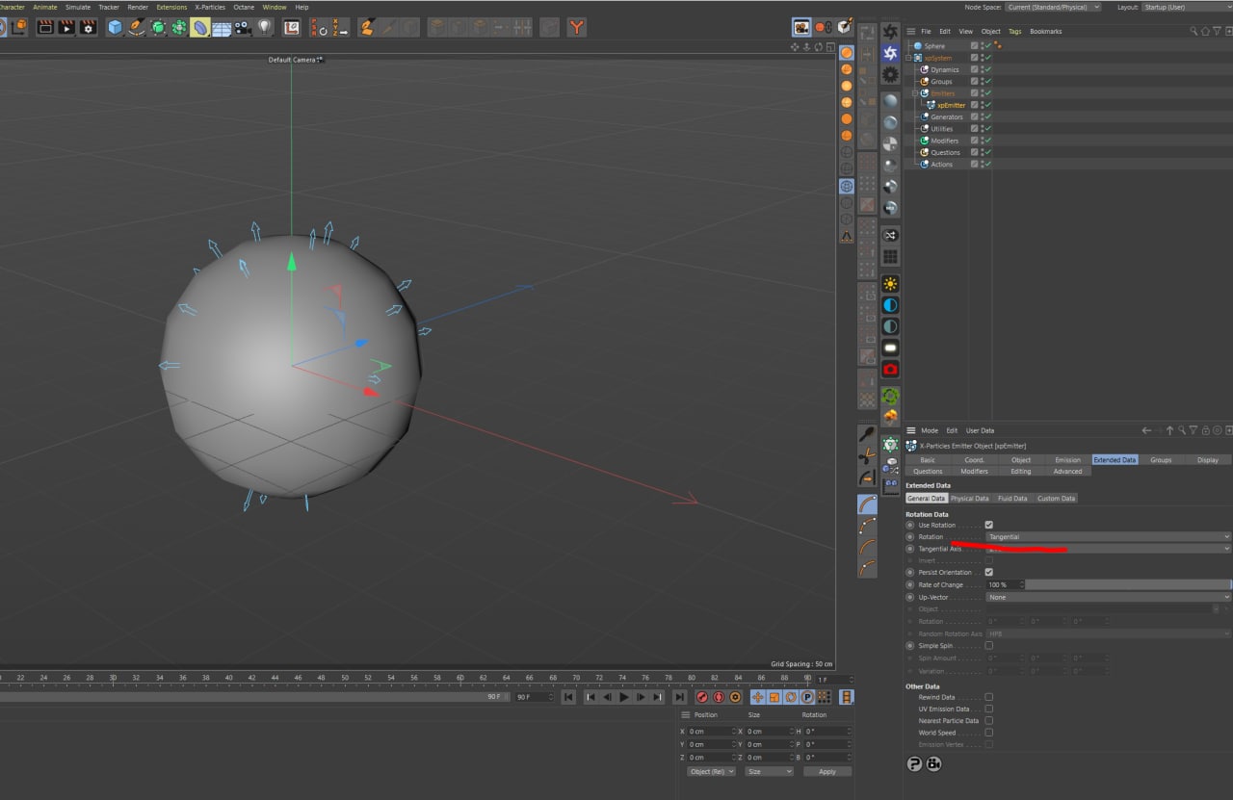Viewport: 1233px width, 800px height.
Task: Open the Spline Pen tool icon
Action: point(137,27)
